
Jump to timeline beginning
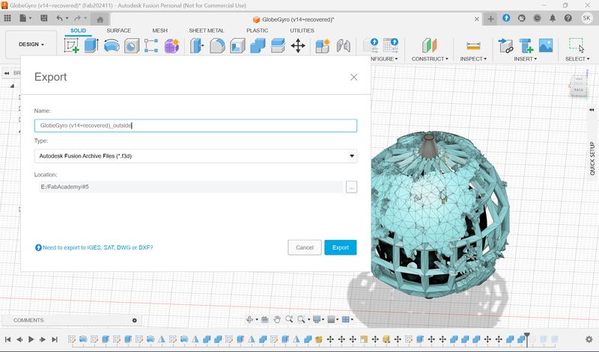pyautogui.click(x=7, y=339)
